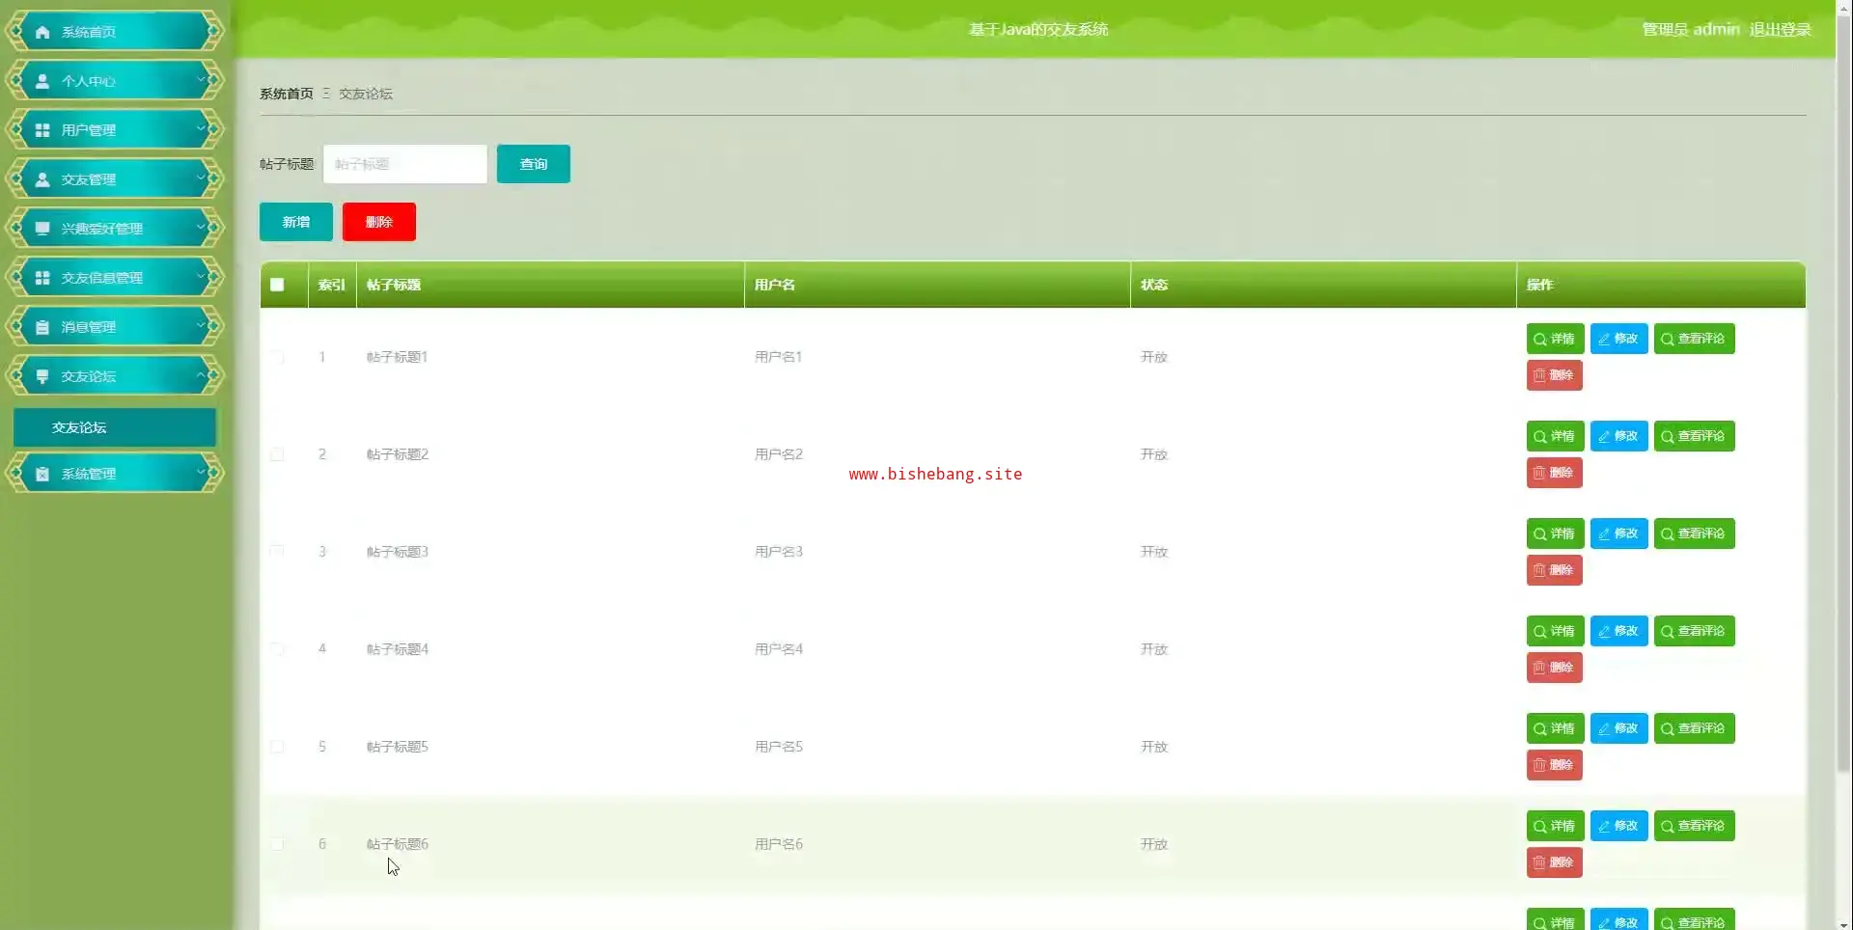Tick the checkbox for row 帖子标题3
This screenshot has height=930, width=1853.
click(x=277, y=552)
